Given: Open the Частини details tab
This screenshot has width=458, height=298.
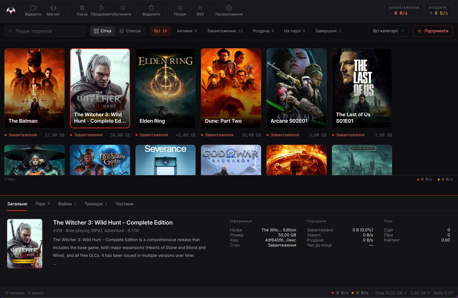Looking at the screenshot, I should point(124,204).
